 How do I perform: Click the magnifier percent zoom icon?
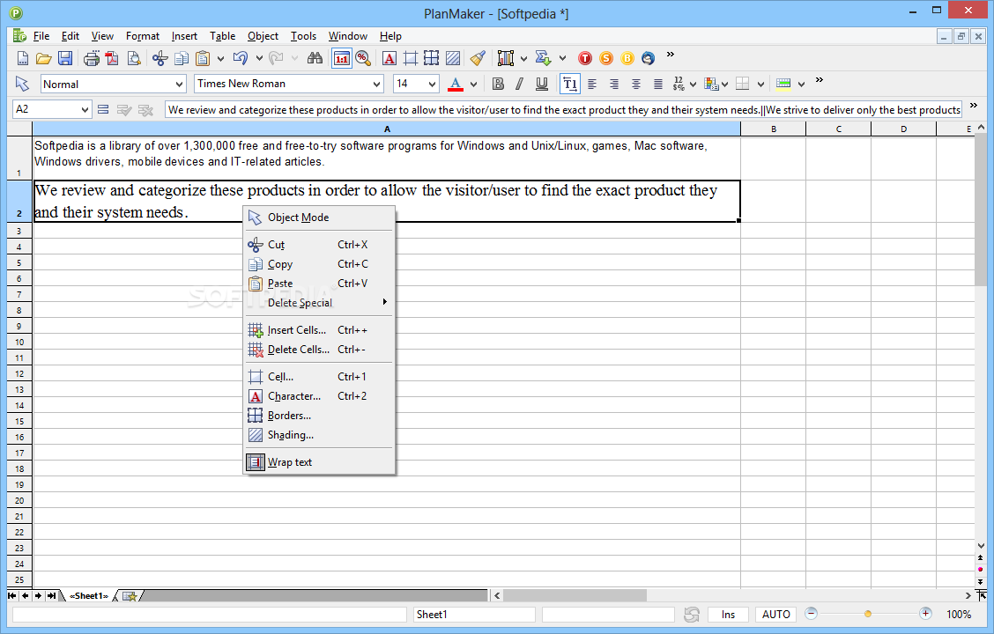(x=362, y=59)
